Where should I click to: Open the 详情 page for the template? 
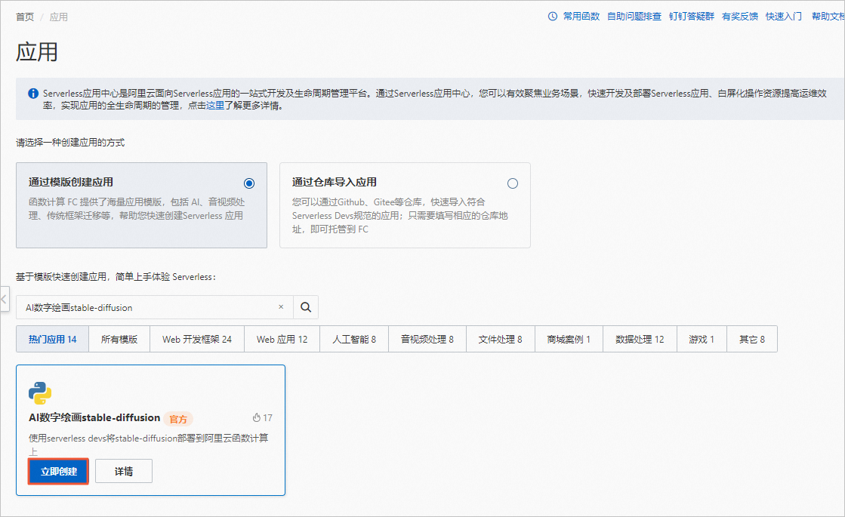pyautogui.click(x=123, y=470)
